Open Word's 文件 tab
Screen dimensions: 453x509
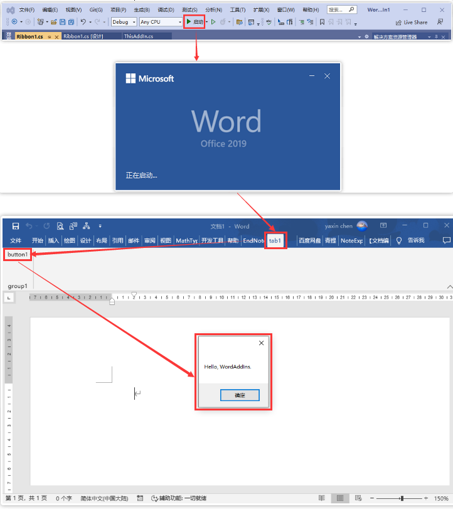coord(16,240)
